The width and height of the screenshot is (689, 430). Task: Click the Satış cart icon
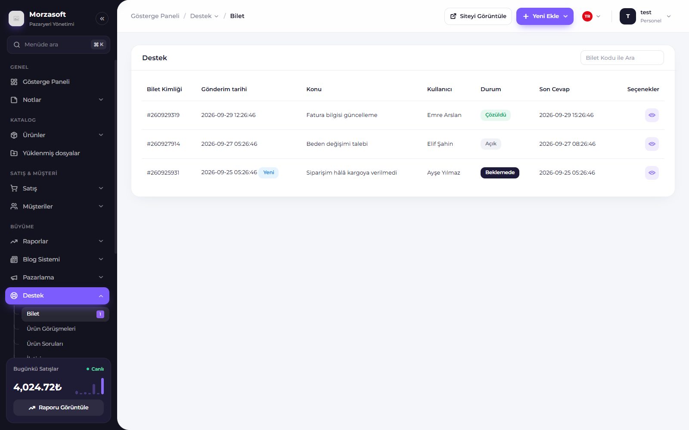14,188
